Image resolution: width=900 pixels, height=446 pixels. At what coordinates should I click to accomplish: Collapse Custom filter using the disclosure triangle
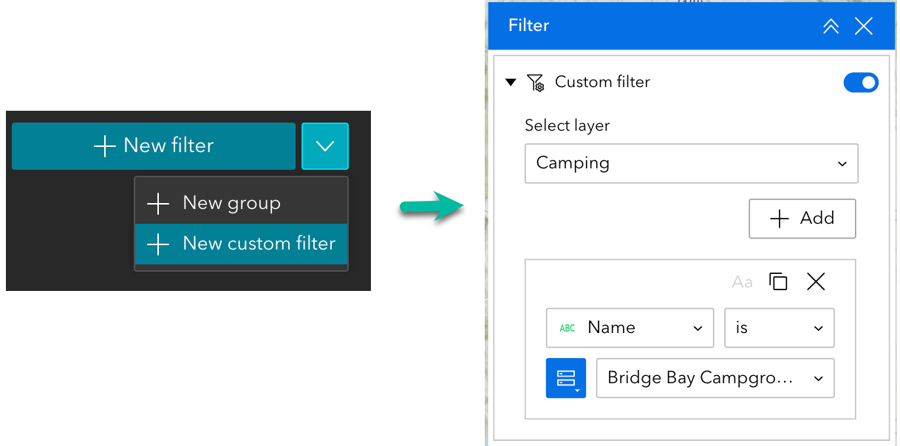[511, 82]
